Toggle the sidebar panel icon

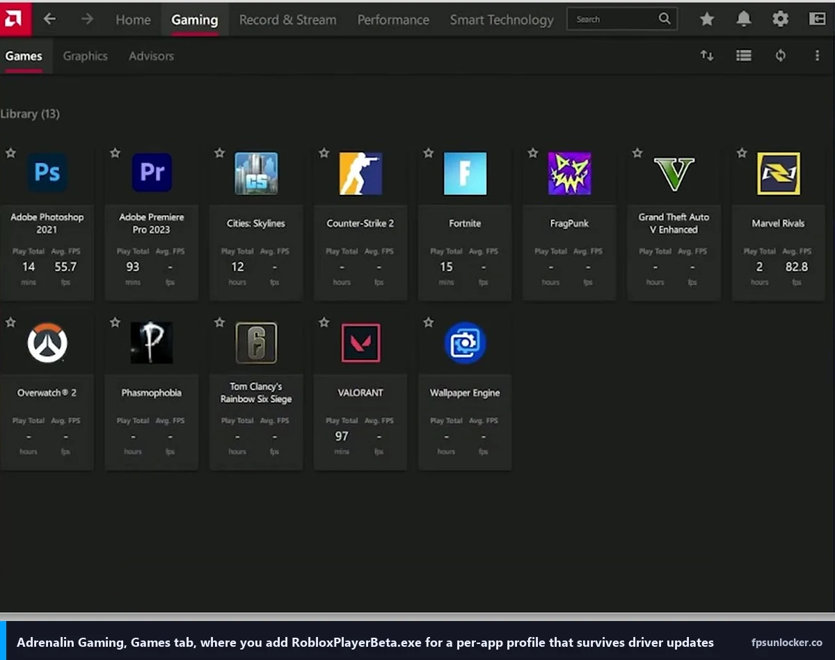click(x=818, y=19)
